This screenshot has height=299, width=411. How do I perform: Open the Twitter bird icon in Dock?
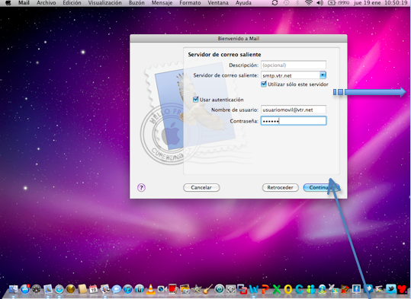[390, 289]
